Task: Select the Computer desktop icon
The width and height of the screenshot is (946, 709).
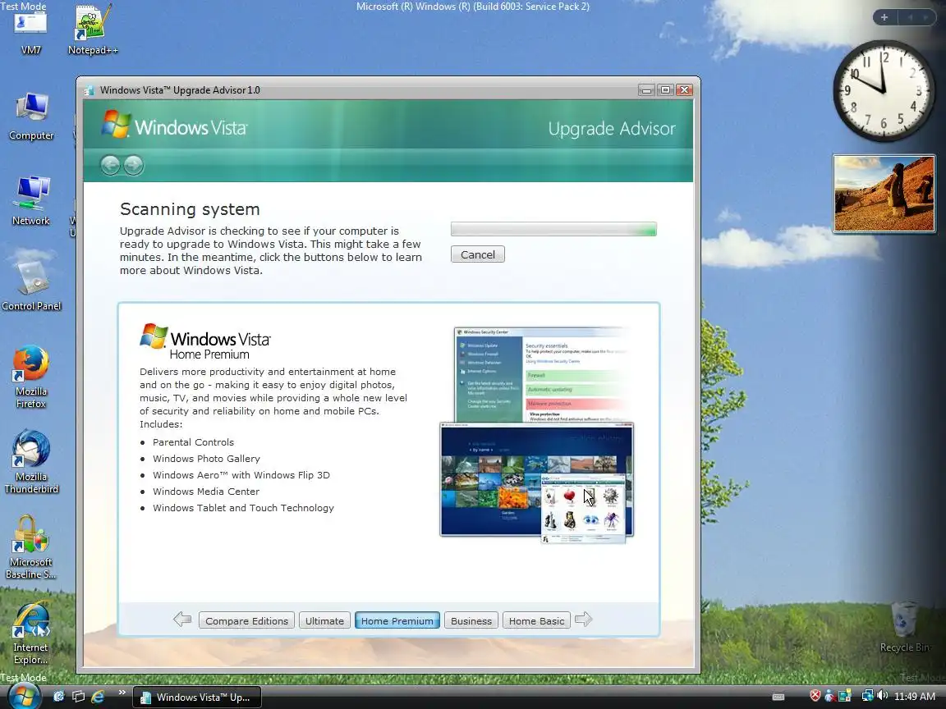Action: [31, 117]
